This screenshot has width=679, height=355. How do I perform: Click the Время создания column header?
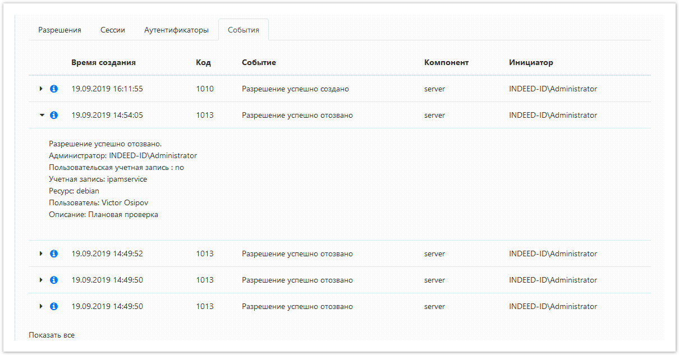point(103,62)
